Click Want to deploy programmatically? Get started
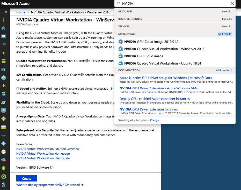Image resolution: width=241 pixels, height=190 pixels. [50, 185]
